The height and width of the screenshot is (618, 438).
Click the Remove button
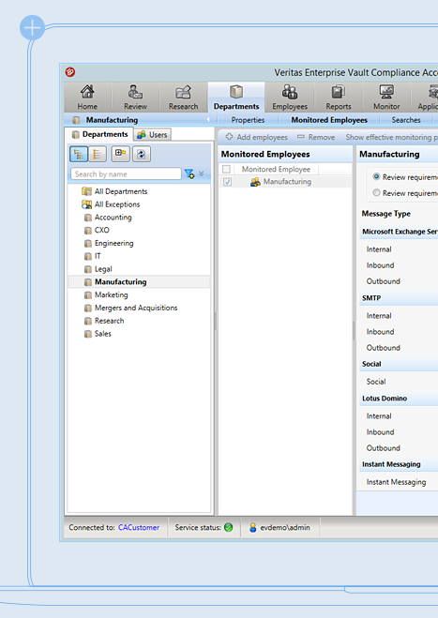click(316, 137)
